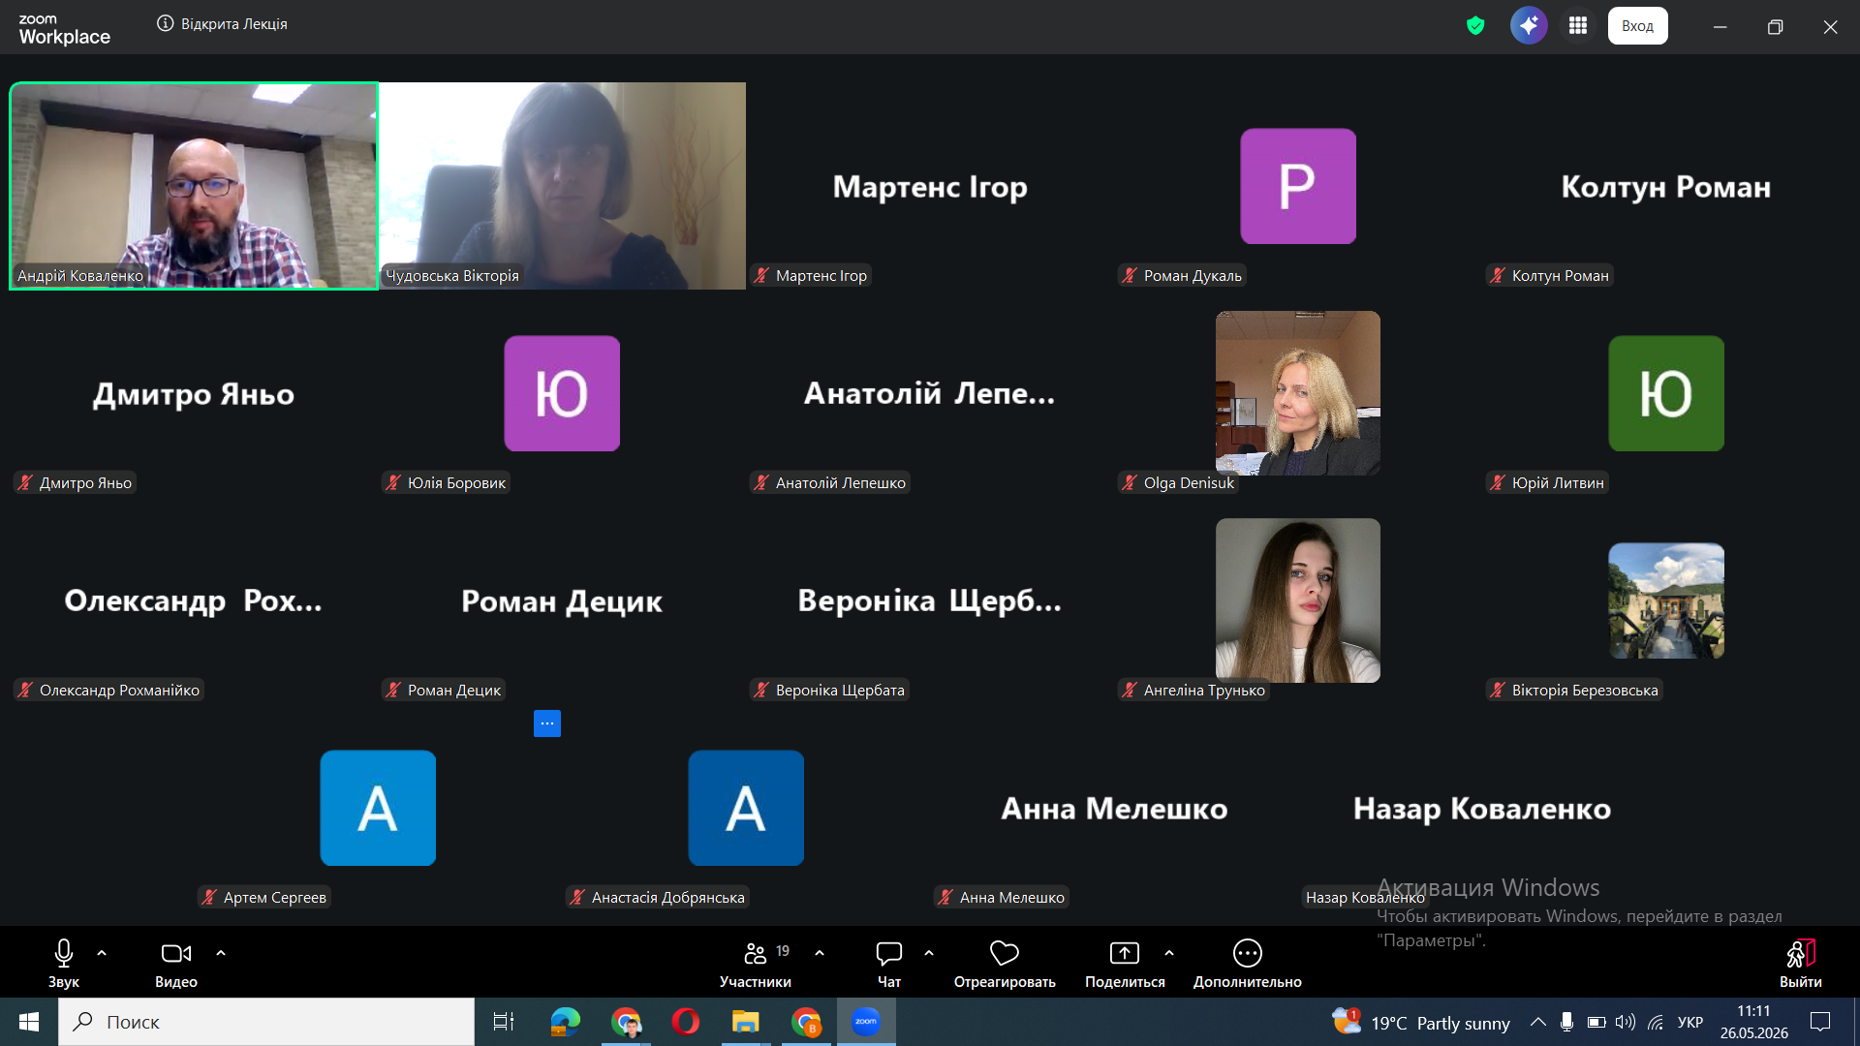Open the taskbar clock showing 11:11
1860x1046 pixels.
tap(1754, 1022)
